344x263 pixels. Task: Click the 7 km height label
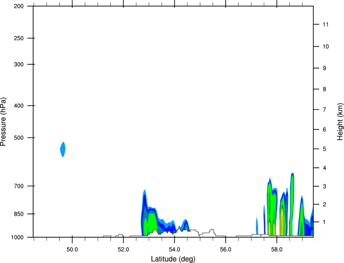point(325,110)
